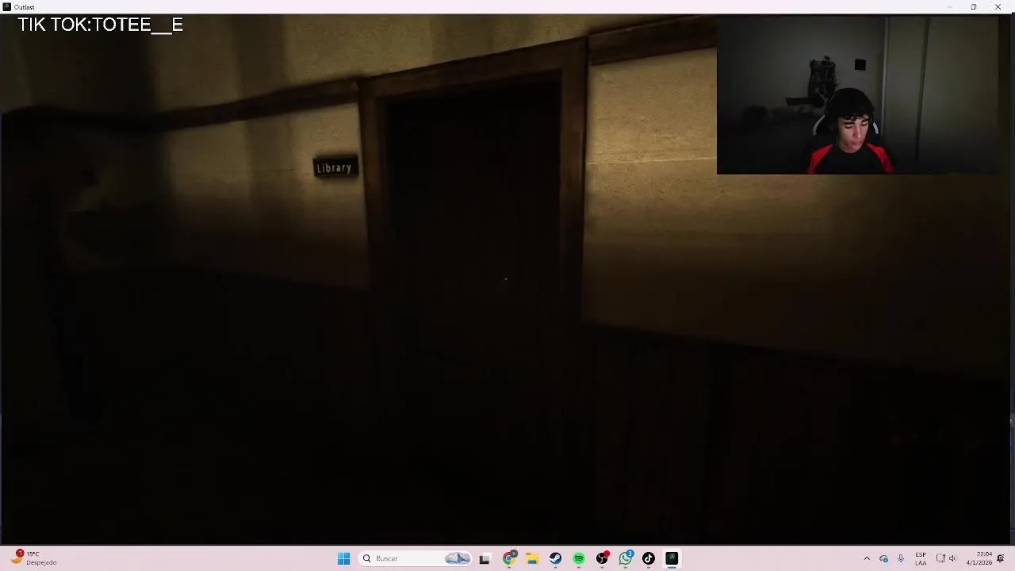This screenshot has width=1015, height=571.
Task: Open Google Chrome from taskbar
Action: [509, 558]
